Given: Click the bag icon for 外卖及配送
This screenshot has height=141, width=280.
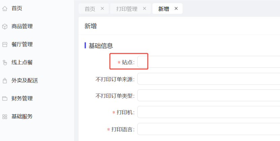Looking at the screenshot, I should (5, 81).
